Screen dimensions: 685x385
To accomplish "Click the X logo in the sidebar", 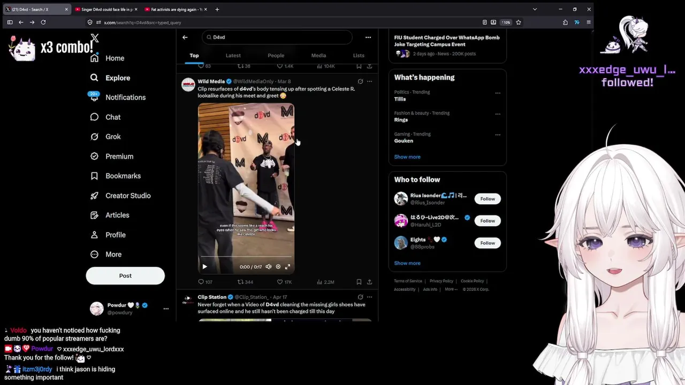I will [x=95, y=38].
